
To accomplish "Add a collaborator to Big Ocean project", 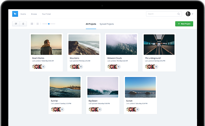I will click(x=100, y=109).
